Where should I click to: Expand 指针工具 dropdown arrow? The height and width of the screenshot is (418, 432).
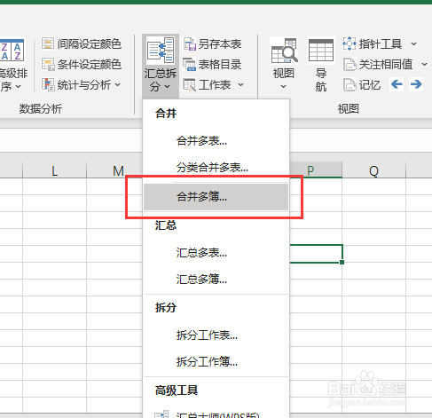click(x=414, y=43)
